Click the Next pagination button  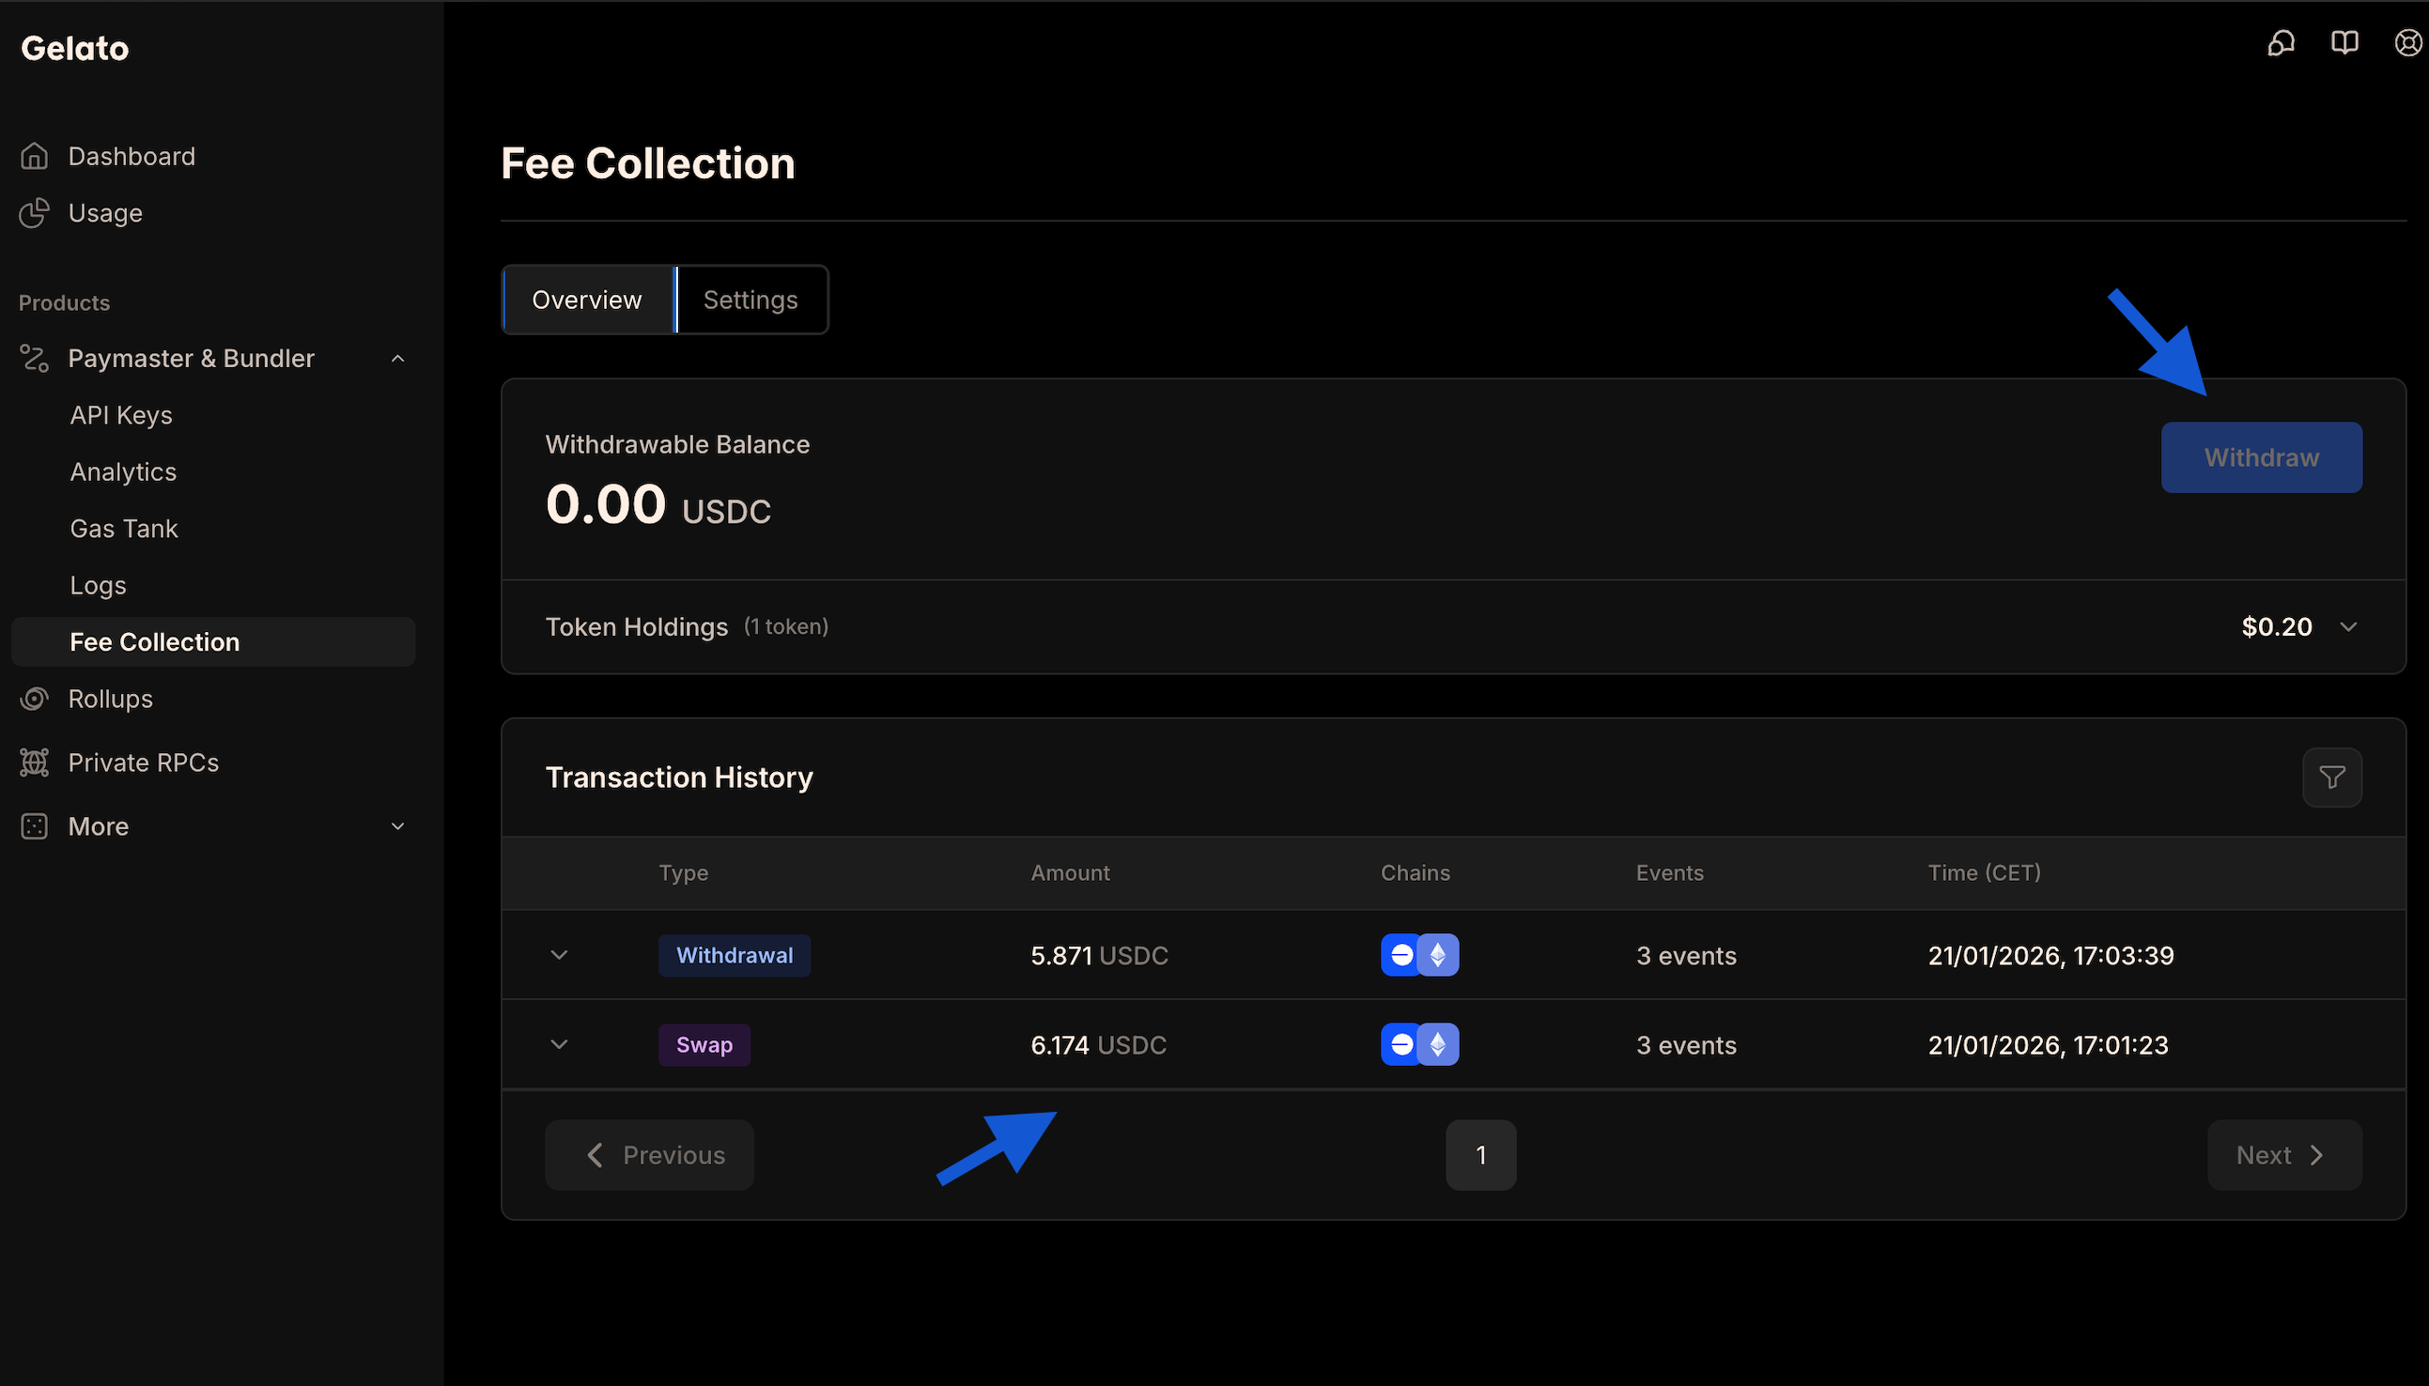click(x=2282, y=1155)
